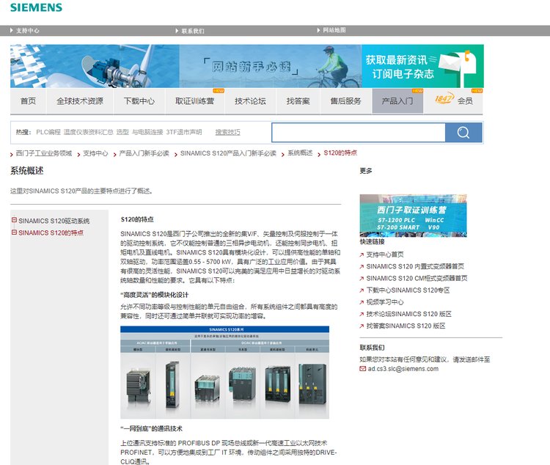Open 西门子工业业务领域 breadcrumb
The width and height of the screenshot is (550, 465).
[x=44, y=153]
